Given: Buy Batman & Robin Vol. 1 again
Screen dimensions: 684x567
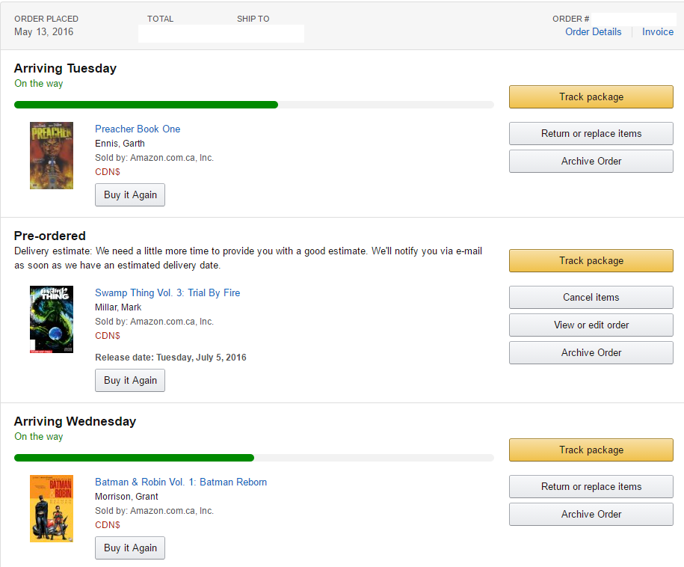Looking at the screenshot, I should pos(130,548).
